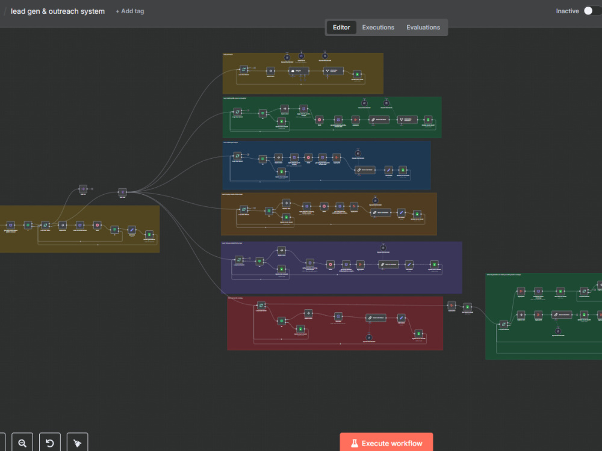Click the zoom out magnifier button
Screen dimensions: 602x451
click(x=22, y=443)
